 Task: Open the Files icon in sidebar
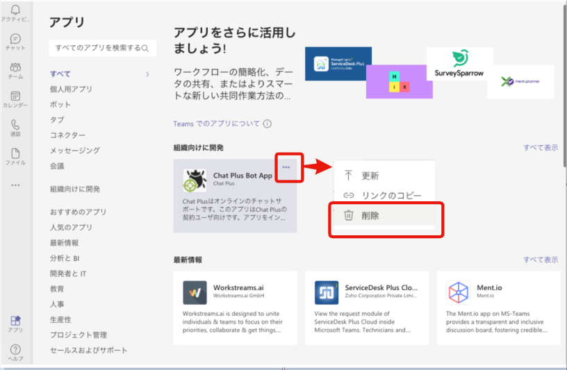tap(15, 154)
